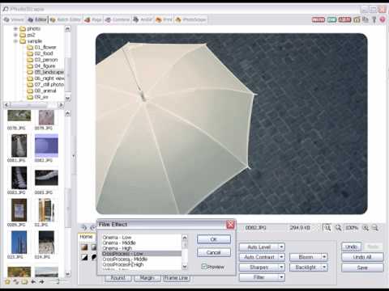The width and height of the screenshot is (389, 291).
Task: Toggle the Preview checkbox
Action: 204,267
